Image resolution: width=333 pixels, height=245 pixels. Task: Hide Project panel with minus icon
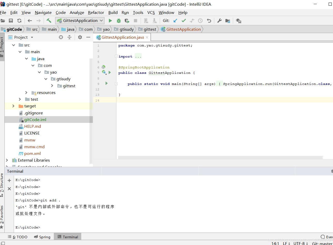point(88,37)
